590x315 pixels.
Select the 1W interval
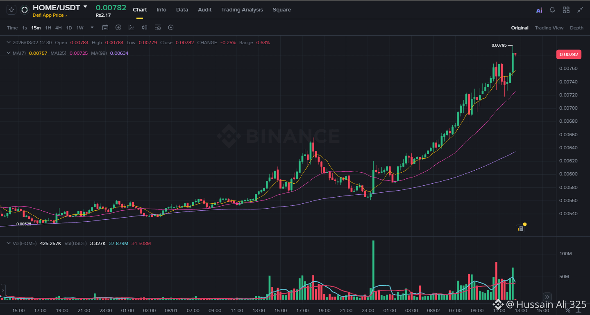click(x=80, y=28)
